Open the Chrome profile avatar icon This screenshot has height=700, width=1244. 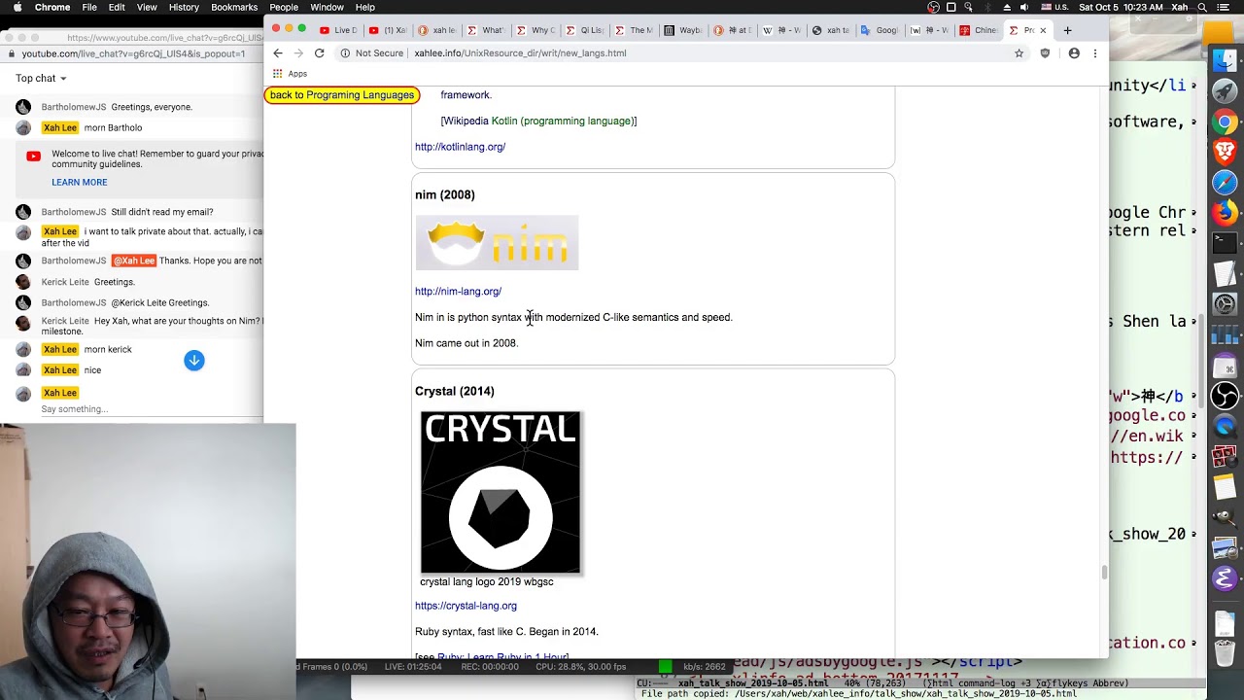(1074, 53)
